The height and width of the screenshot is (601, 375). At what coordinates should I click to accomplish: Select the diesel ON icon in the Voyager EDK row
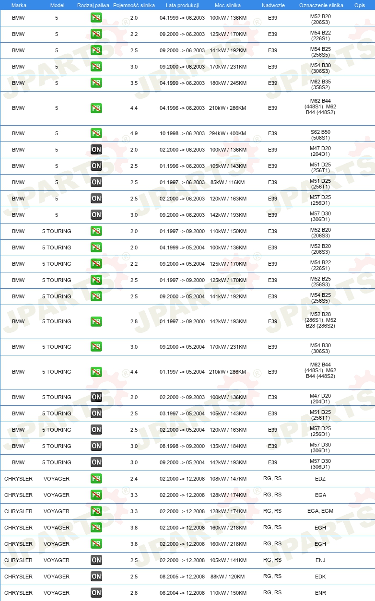click(96, 577)
